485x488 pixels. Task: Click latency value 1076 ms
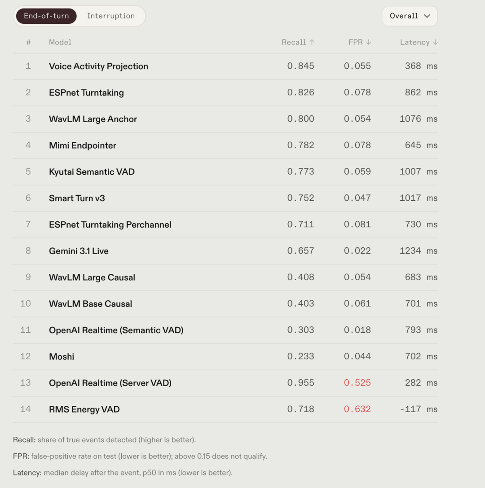[x=419, y=119]
